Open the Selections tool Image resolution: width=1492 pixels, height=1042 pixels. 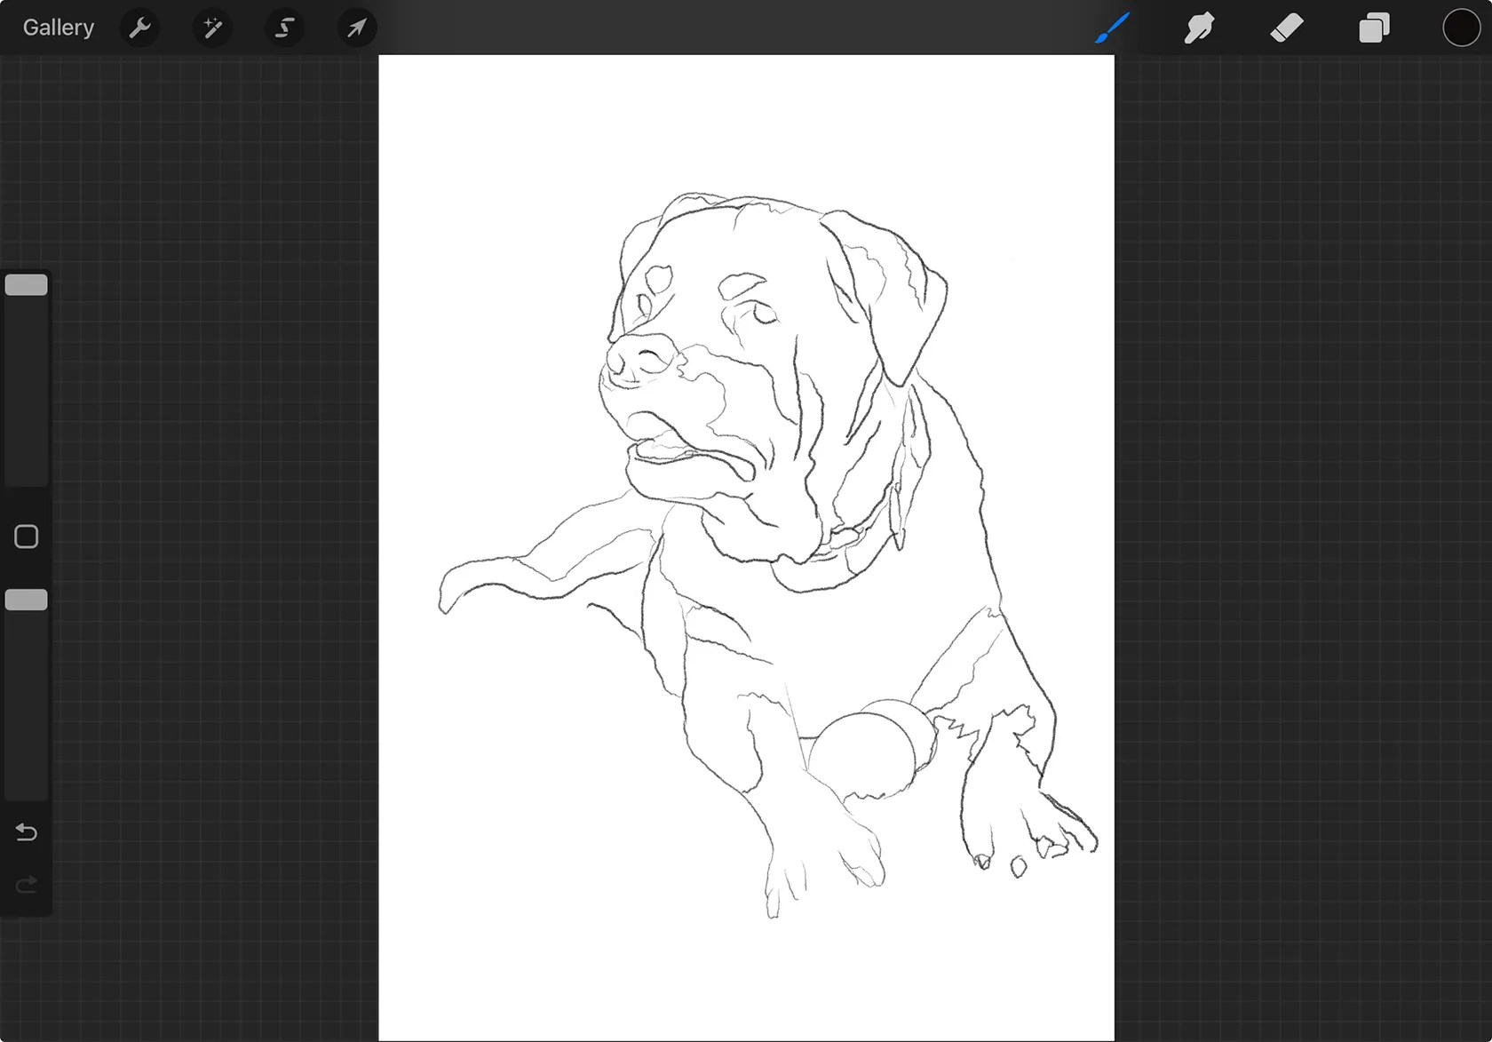point(284,28)
